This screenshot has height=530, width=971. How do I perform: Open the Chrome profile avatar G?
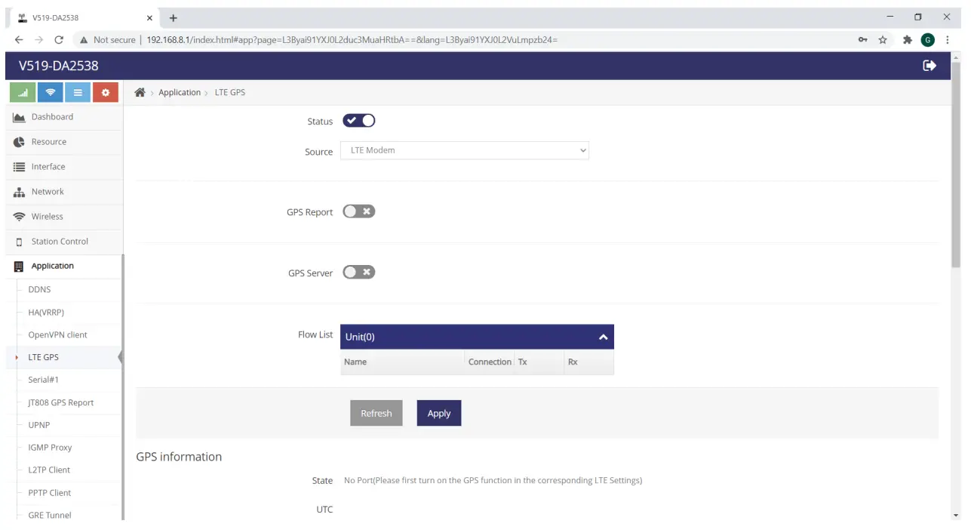click(x=927, y=40)
